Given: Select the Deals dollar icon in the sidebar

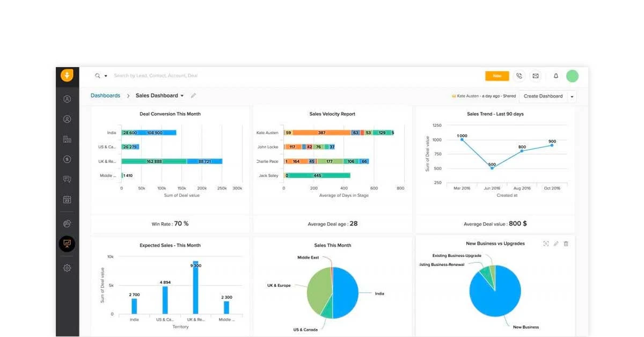Looking at the screenshot, I should pyautogui.click(x=67, y=159).
